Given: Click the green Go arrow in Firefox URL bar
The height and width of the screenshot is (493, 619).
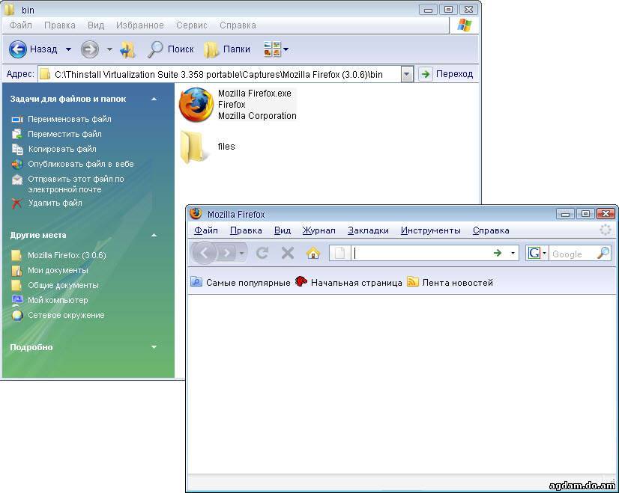Looking at the screenshot, I should pos(498,253).
